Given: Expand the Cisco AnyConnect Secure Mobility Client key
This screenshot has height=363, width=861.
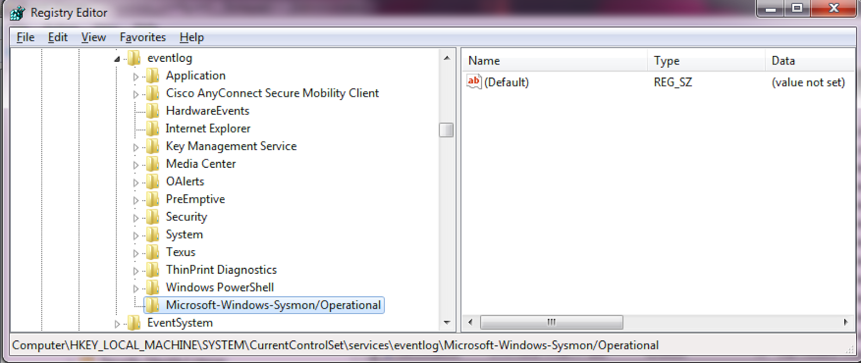Looking at the screenshot, I should [x=136, y=94].
